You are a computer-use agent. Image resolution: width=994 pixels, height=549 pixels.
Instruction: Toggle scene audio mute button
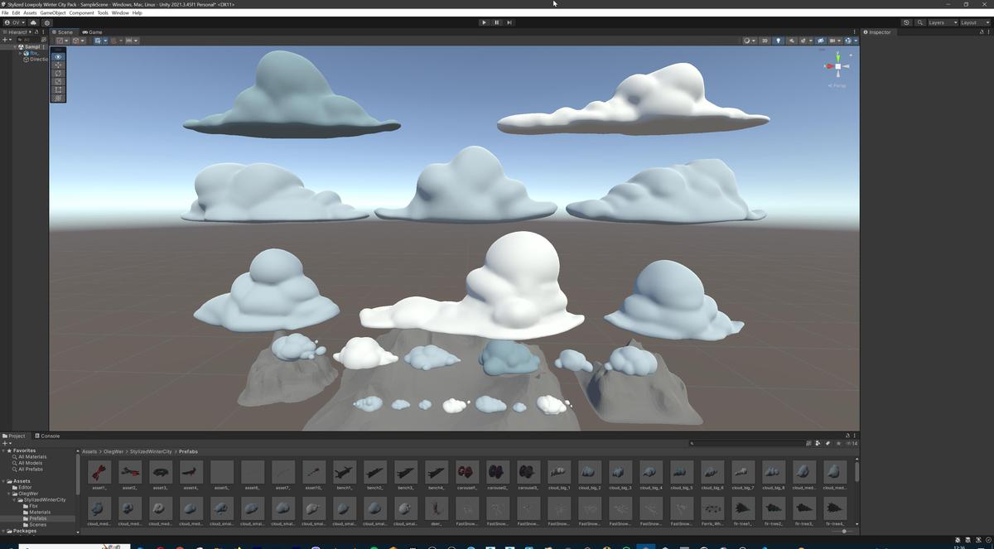click(791, 41)
